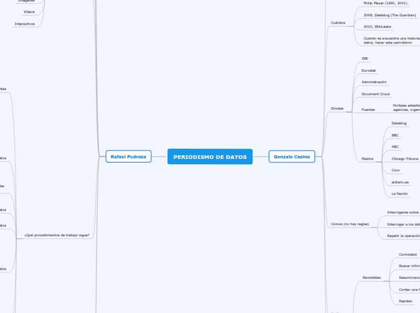The image size is (420, 313).
Task: Select the Chicago Tribune node
Action: (x=404, y=158)
